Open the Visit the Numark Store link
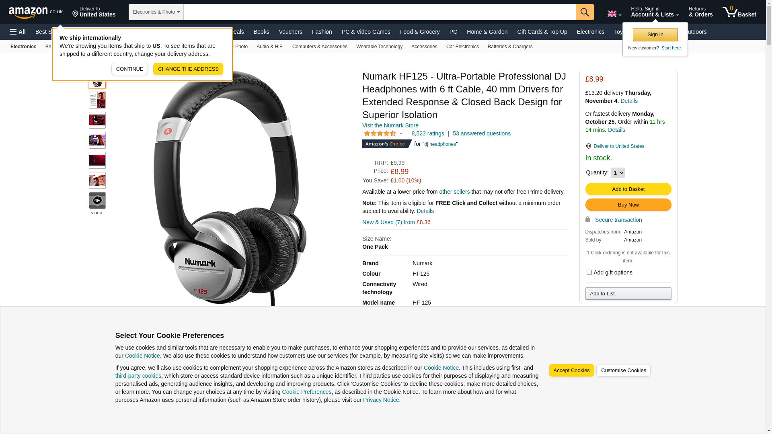This screenshot has height=434, width=772. pyautogui.click(x=390, y=125)
